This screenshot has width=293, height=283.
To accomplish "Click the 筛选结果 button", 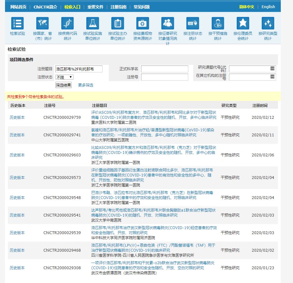I will (x=63, y=85).
